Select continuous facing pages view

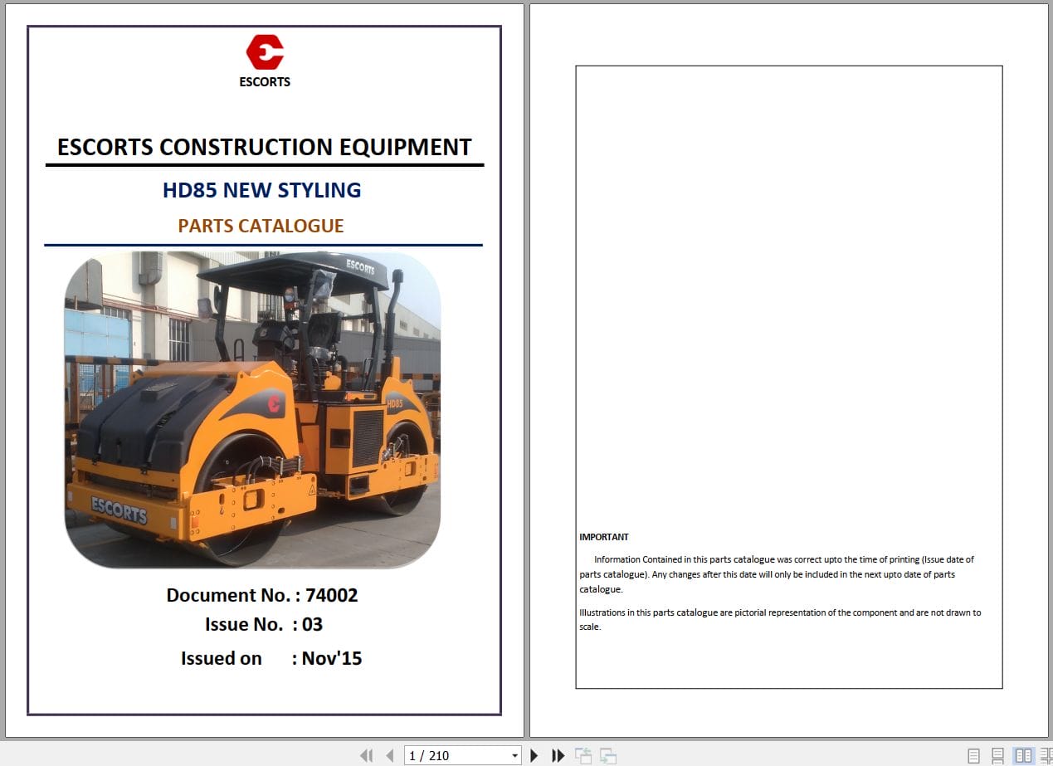pyautogui.click(x=1046, y=756)
